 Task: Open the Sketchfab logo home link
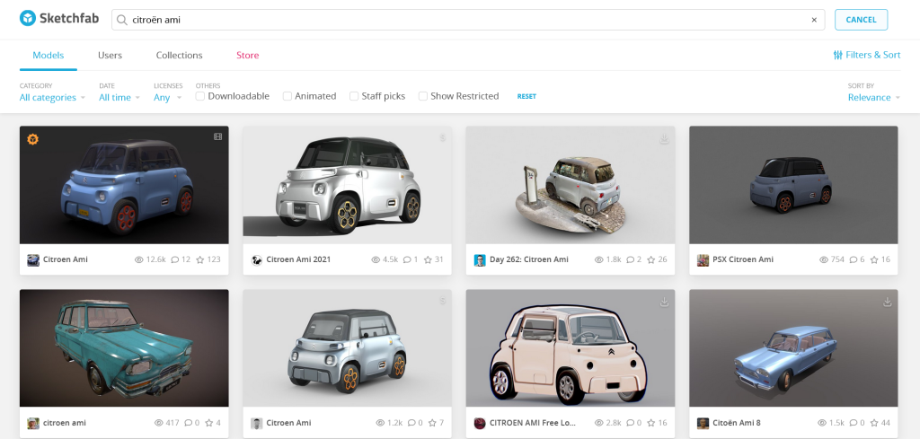[x=58, y=19]
